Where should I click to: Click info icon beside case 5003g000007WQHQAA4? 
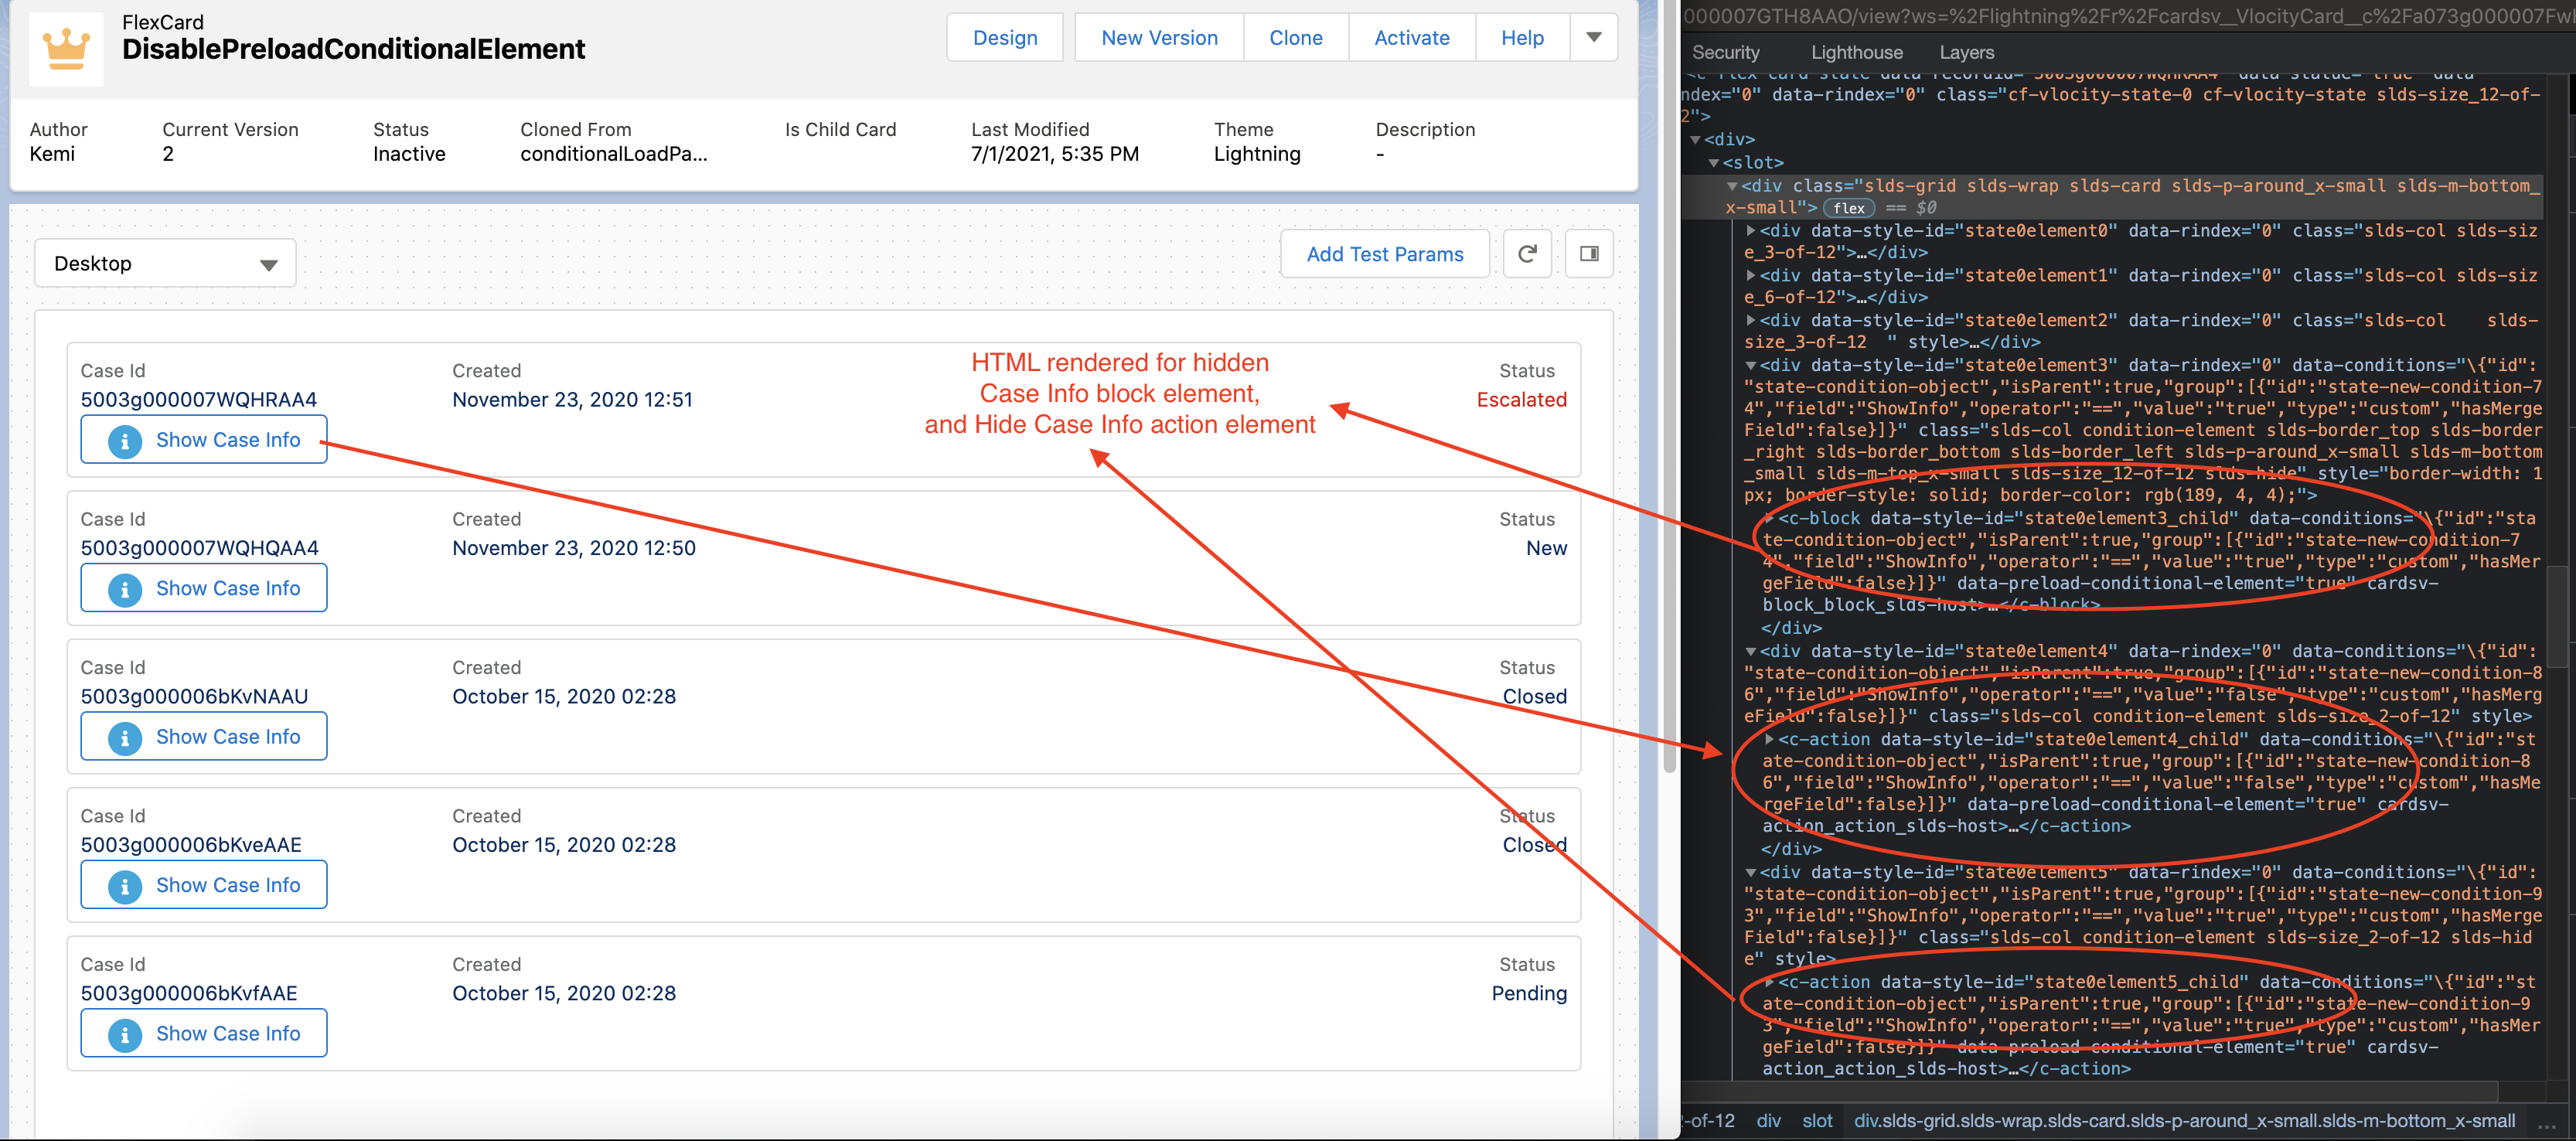(x=124, y=588)
